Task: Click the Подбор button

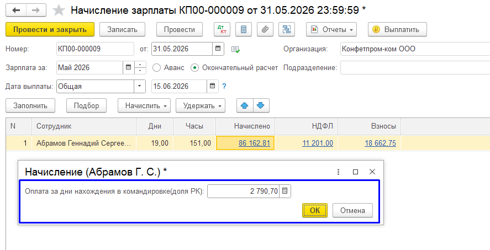Action: (x=86, y=106)
